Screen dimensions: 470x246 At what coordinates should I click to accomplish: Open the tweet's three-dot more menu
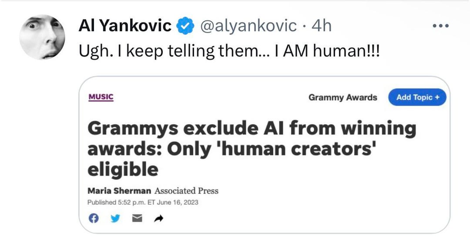[x=440, y=26]
